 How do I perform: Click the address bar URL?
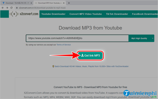coord(42,8)
